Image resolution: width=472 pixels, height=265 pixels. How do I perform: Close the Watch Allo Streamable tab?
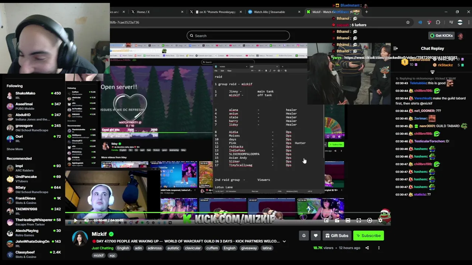coord(299,12)
